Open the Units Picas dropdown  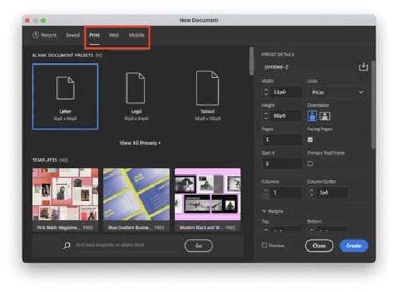point(337,92)
